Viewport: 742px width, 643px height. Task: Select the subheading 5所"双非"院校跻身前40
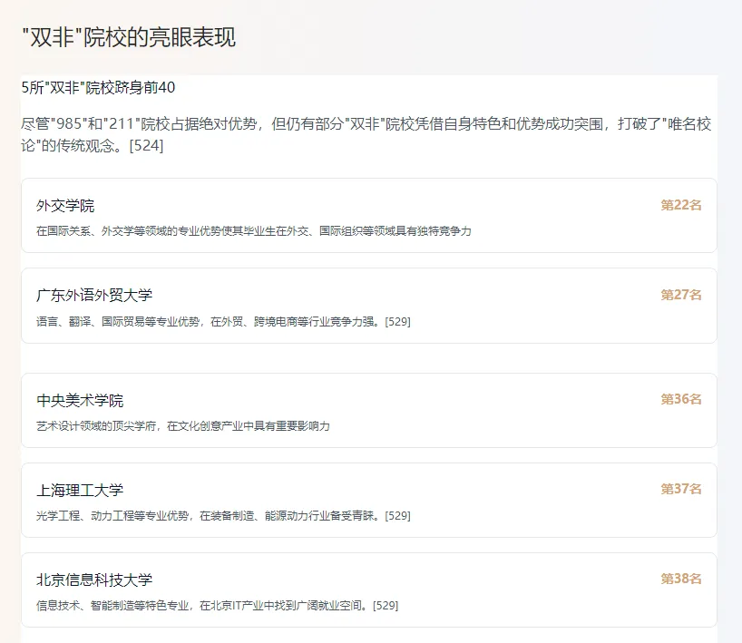99,88
